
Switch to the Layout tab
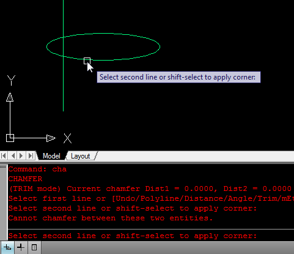coord(80,156)
